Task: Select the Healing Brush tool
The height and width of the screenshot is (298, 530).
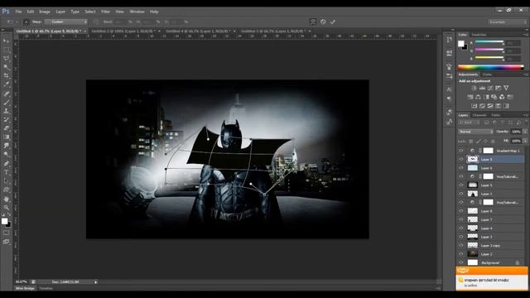Action: [7, 94]
